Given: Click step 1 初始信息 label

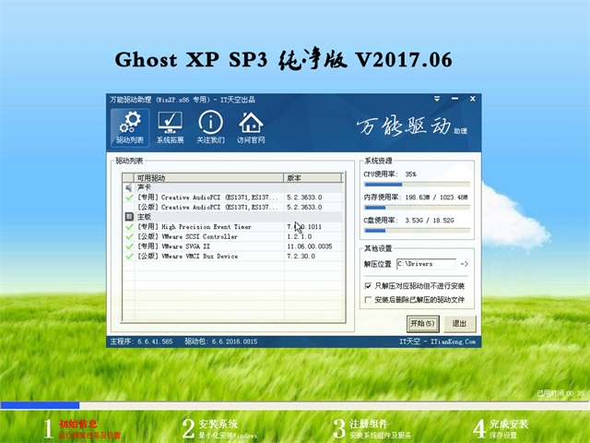Looking at the screenshot, I should tap(77, 424).
